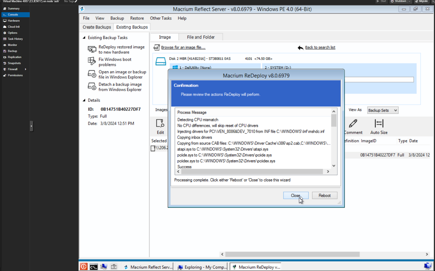Viewport: 435px width, 271px height.
Task: Select the 0B14751B40227DF7 Full image row
Action: tap(387, 155)
